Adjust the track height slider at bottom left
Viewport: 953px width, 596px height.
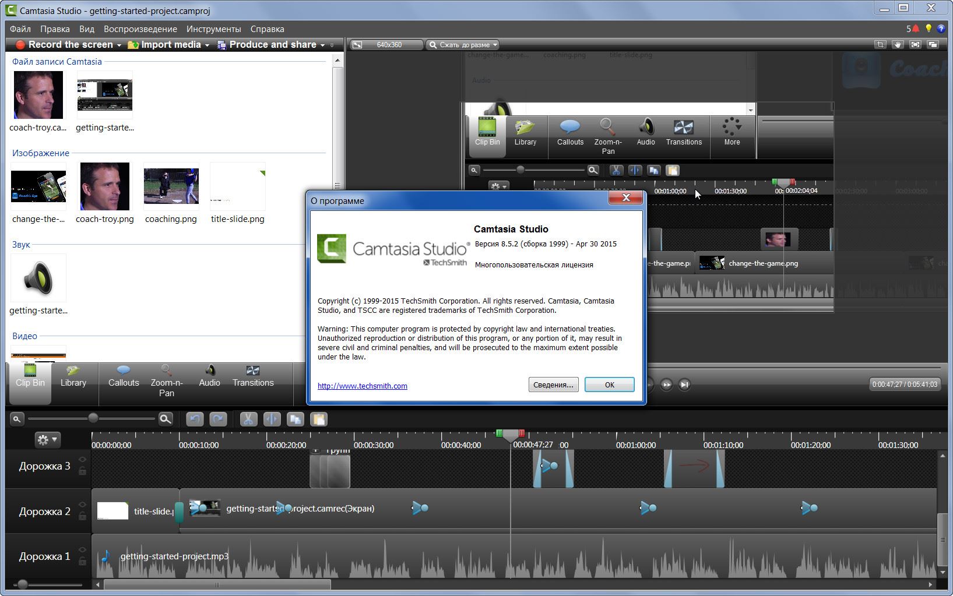pyautogui.click(x=22, y=584)
